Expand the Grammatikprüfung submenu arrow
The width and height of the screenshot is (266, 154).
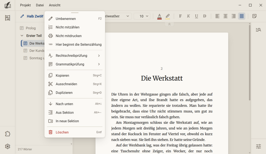point(99,64)
